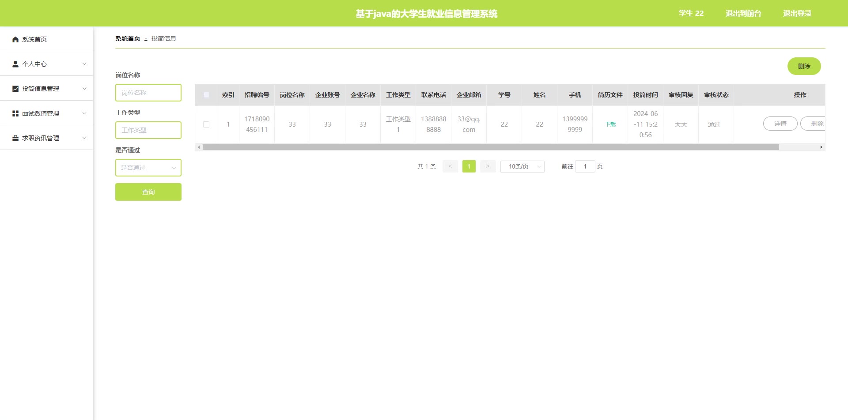Click the home icon beside 系统首页
Viewport: 848px width, 420px height.
(x=15, y=39)
